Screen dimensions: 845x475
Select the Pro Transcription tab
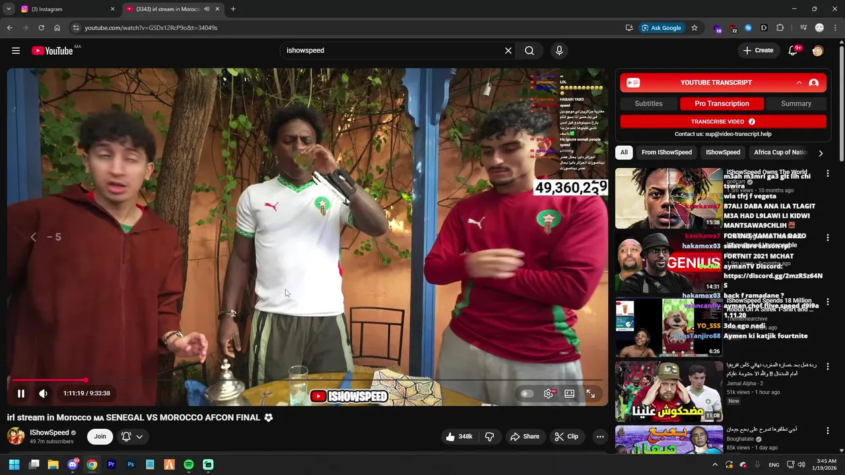click(x=722, y=104)
